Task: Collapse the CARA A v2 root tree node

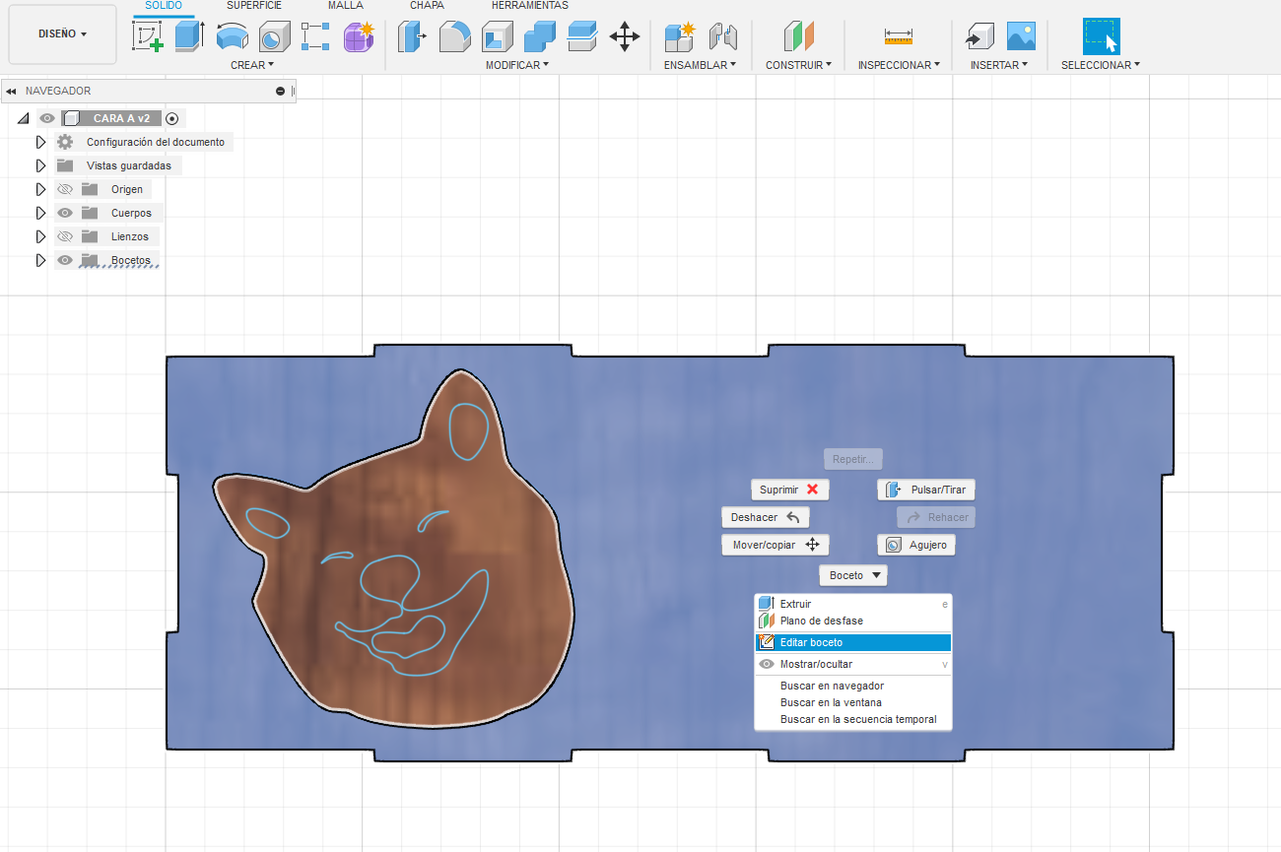Action: [24, 118]
